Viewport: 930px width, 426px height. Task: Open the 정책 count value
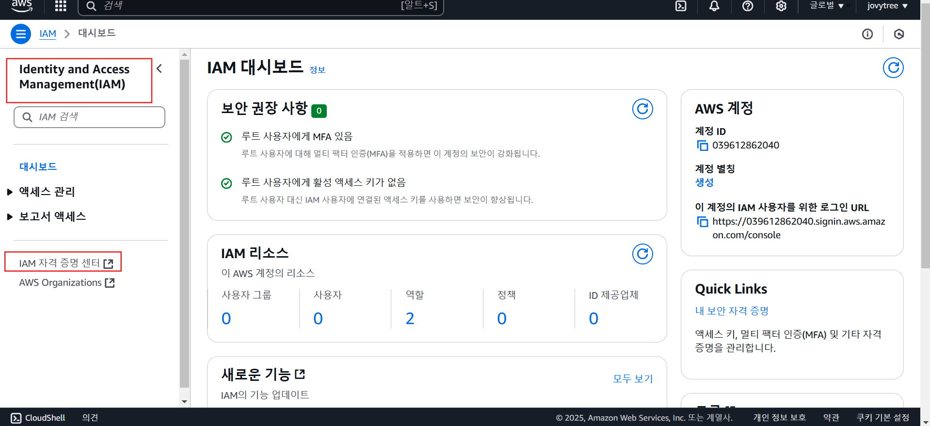click(502, 318)
